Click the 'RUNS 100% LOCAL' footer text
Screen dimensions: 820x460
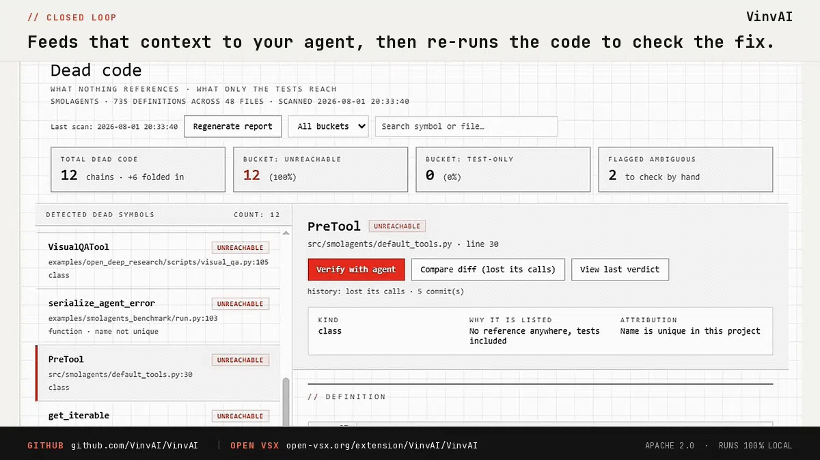(x=756, y=446)
